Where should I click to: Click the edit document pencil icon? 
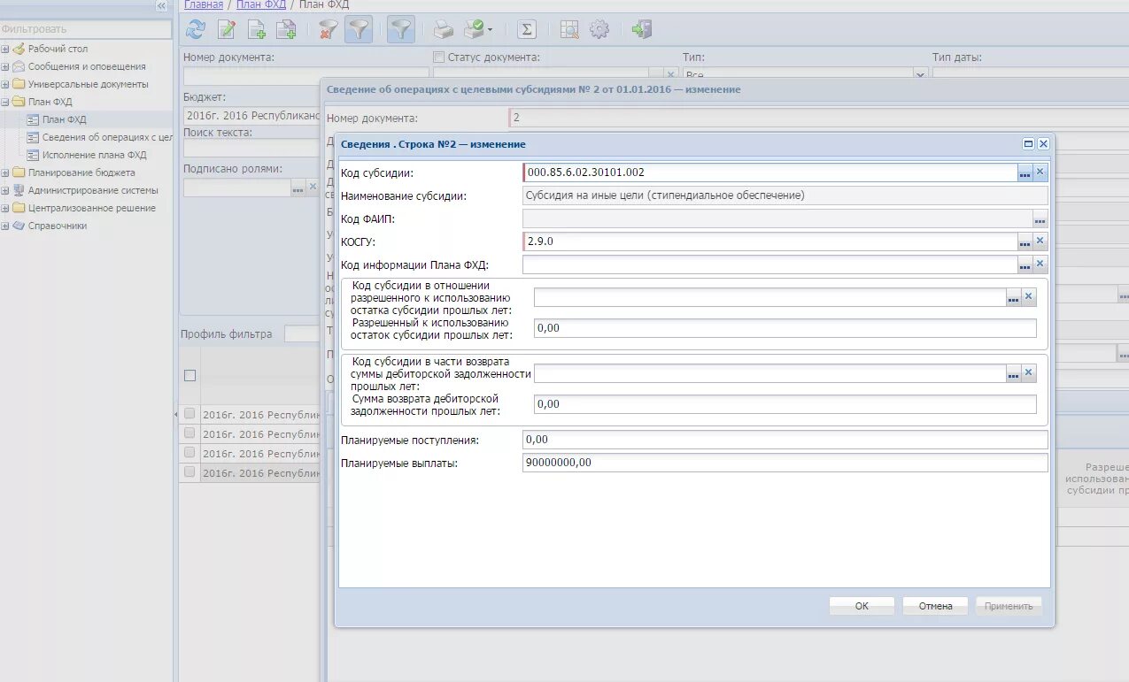point(227,30)
